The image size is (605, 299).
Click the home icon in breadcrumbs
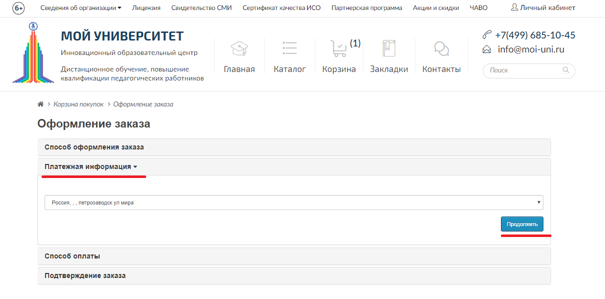point(41,104)
